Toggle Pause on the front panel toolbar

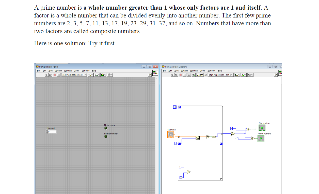(x=58, y=75)
